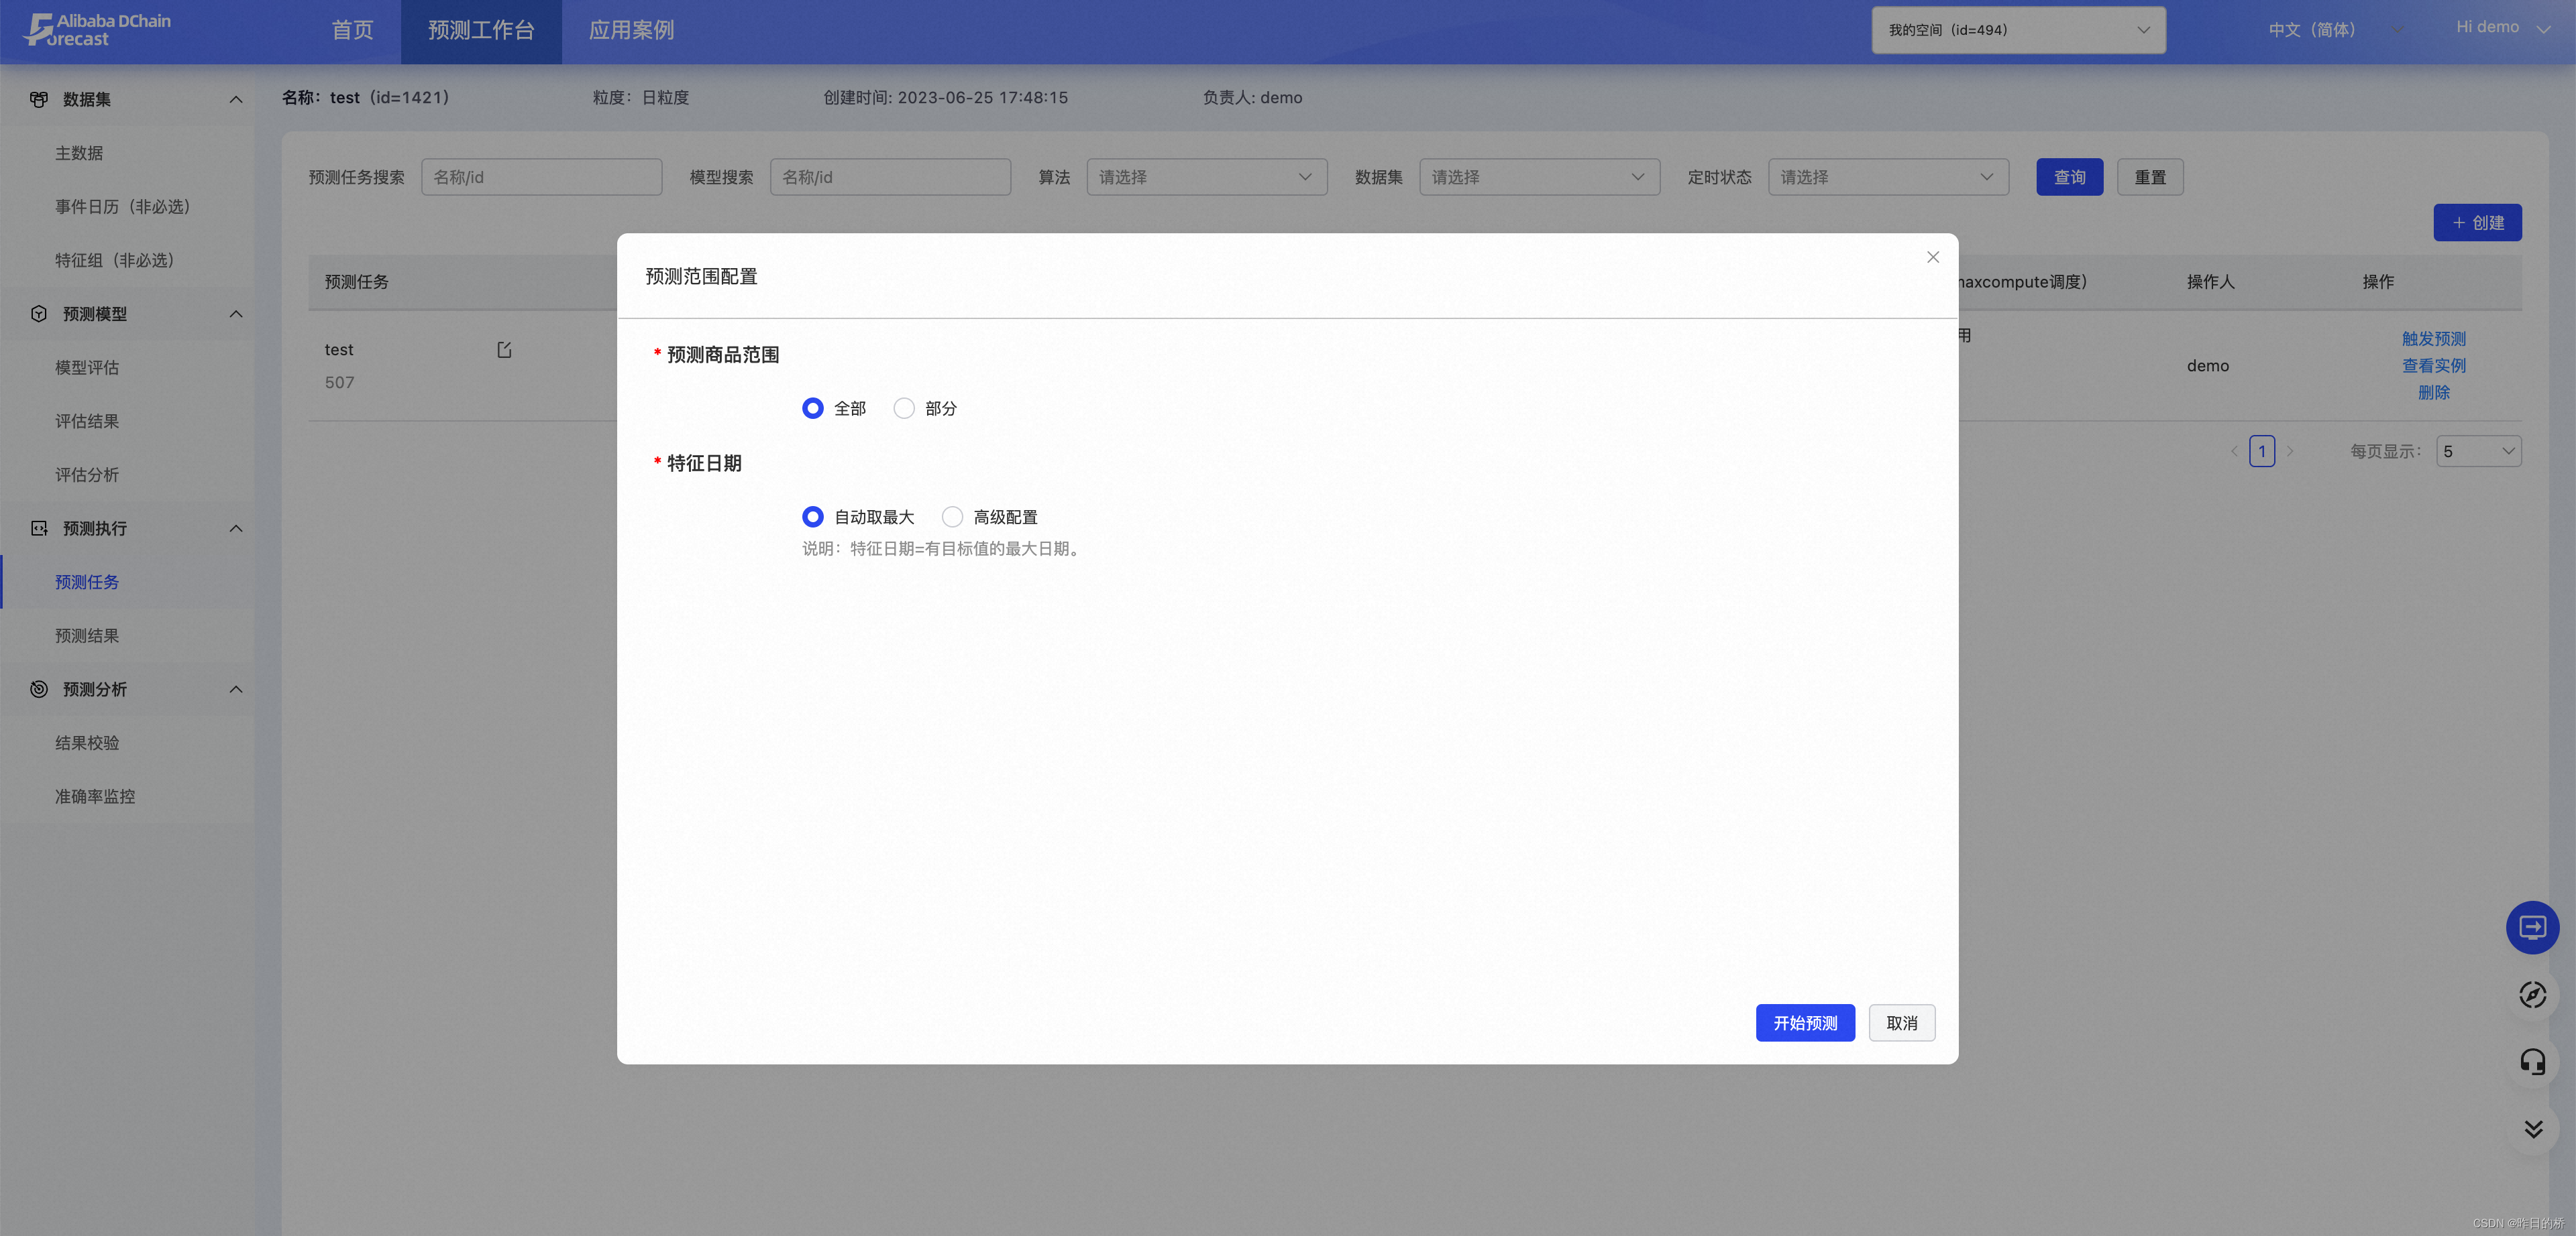The width and height of the screenshot is (2576, 1236).
Task: Click the + 创建 button
Action: point(2477,223)
